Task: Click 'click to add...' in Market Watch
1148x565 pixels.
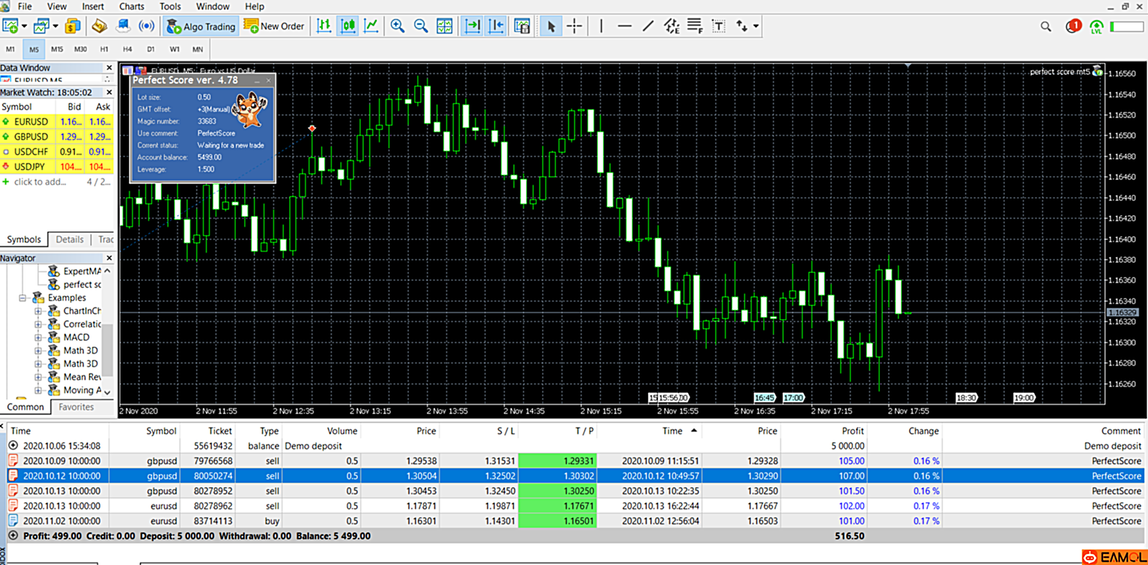Action: click(40, 181)
